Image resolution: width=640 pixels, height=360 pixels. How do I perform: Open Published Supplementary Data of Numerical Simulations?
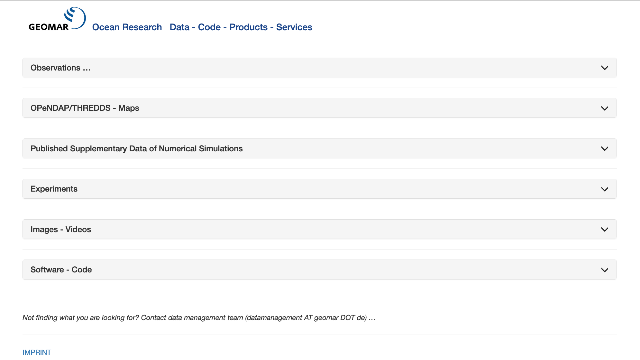[x=136, y=149]
